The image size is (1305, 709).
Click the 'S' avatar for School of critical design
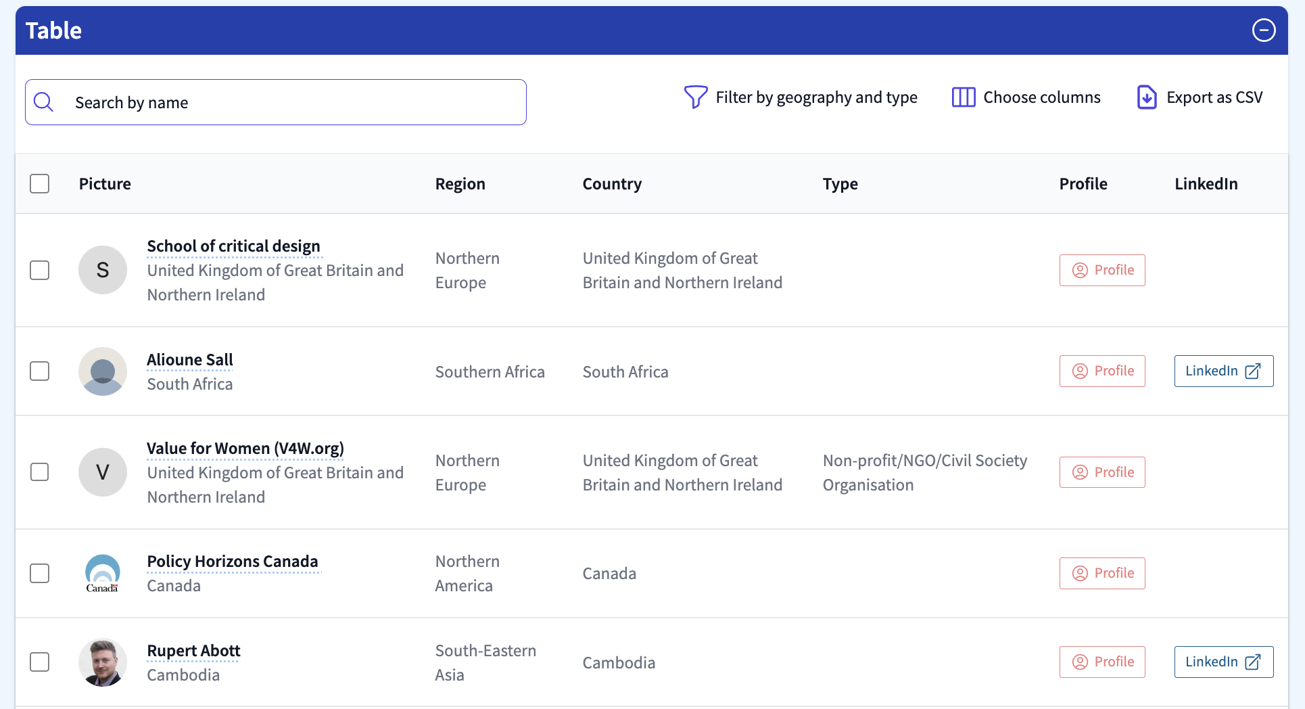coord(103,270)
